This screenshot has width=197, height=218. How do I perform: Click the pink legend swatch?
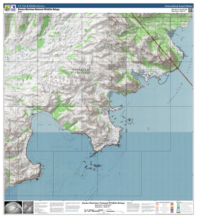(x=157, y=204)
